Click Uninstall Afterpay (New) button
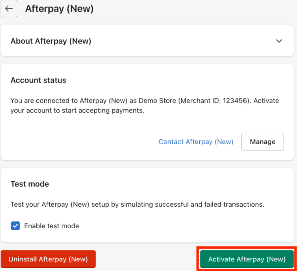Screen dimensions: 298x271 tap(48, 259)
